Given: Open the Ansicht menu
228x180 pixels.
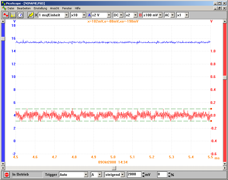Looking at the screenshot, I should pos(55,8).
